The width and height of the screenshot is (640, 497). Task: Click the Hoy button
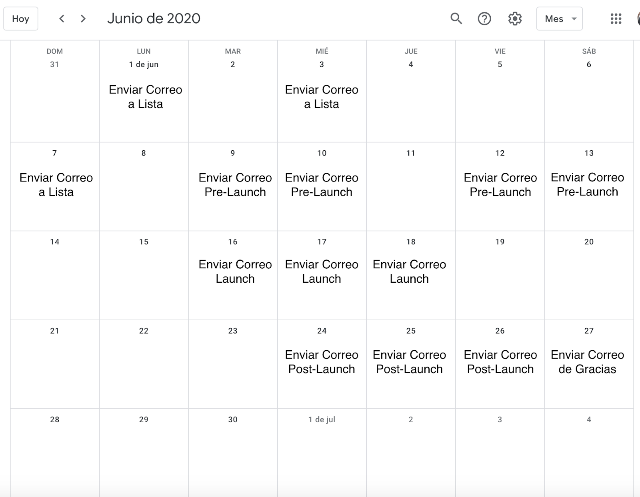click(21, 19)
